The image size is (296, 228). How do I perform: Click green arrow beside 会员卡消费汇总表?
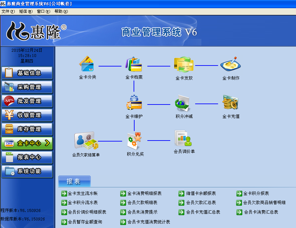239,212
